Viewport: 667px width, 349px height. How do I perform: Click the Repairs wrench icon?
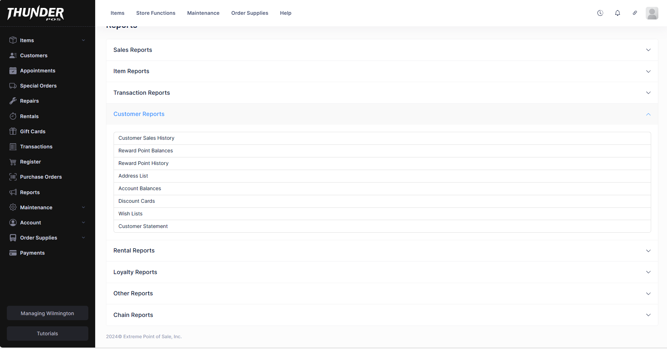point(13,101)
